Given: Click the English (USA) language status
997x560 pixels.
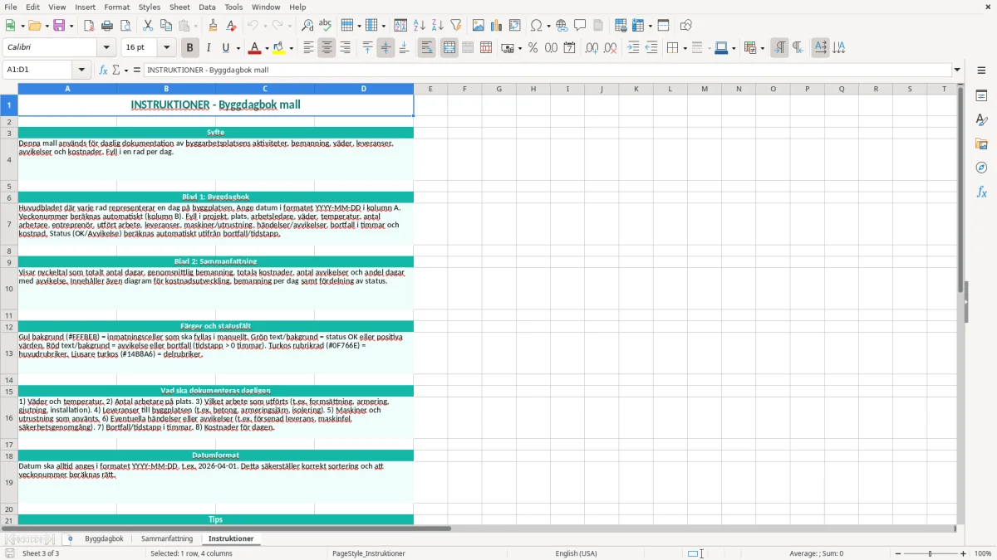Looking at the screenshot, I should tap(576, 553).
